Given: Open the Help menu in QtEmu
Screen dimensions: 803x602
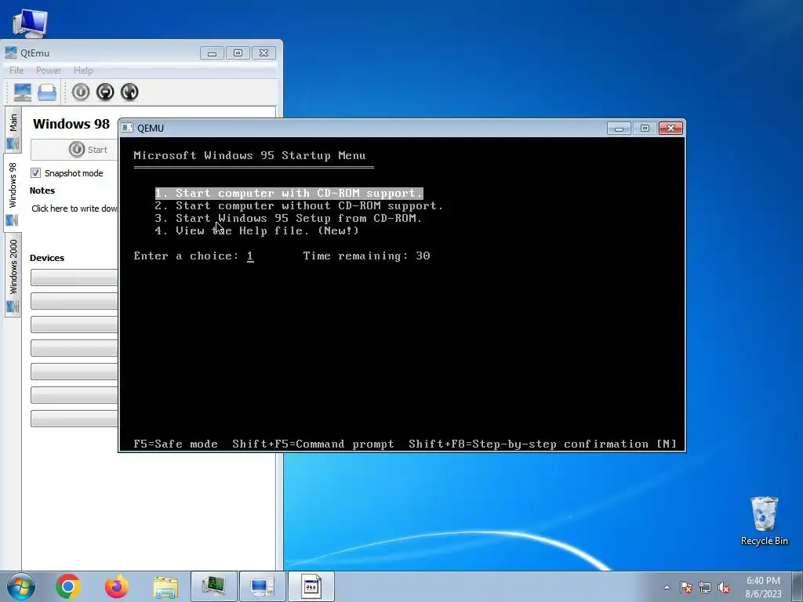Looking at the screenshot, I should [x=83, y=71].
